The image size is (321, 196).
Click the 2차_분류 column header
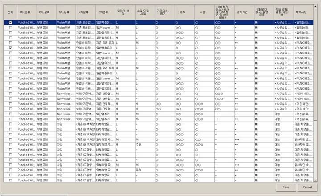(45, 12)
